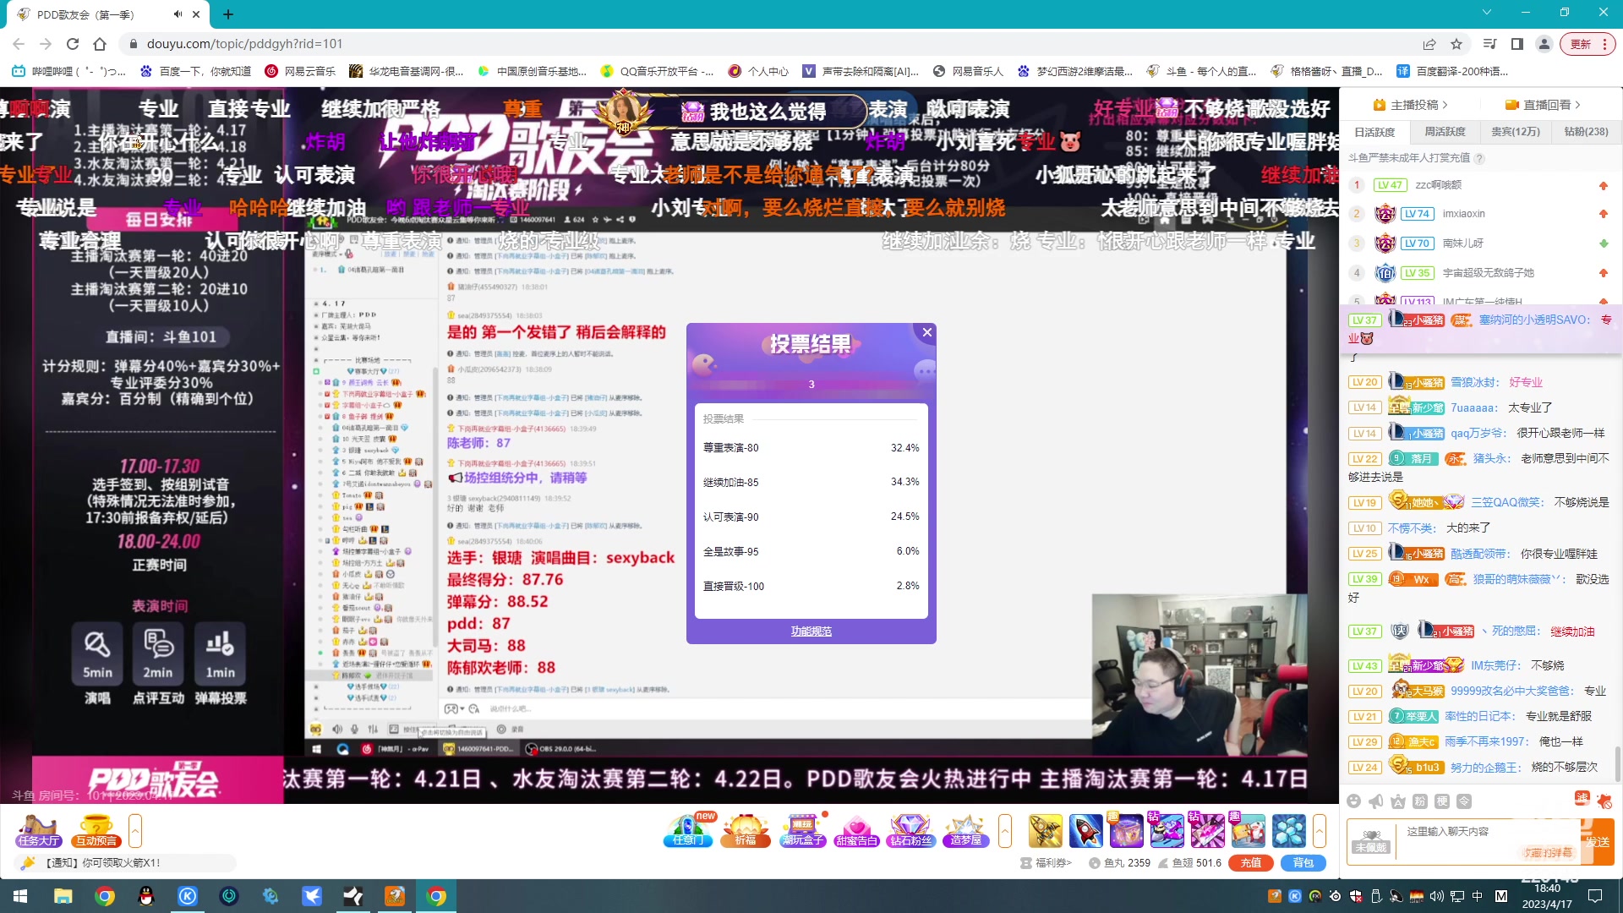Send the chat message with 发送
Image resolution: width=1623 pixels, height=913 pixels.
coord(1598,842)
